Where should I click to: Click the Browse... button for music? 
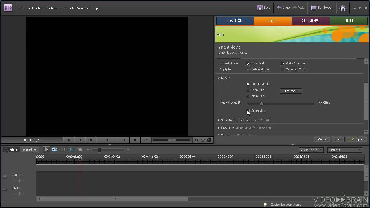(x=291, y=91)
